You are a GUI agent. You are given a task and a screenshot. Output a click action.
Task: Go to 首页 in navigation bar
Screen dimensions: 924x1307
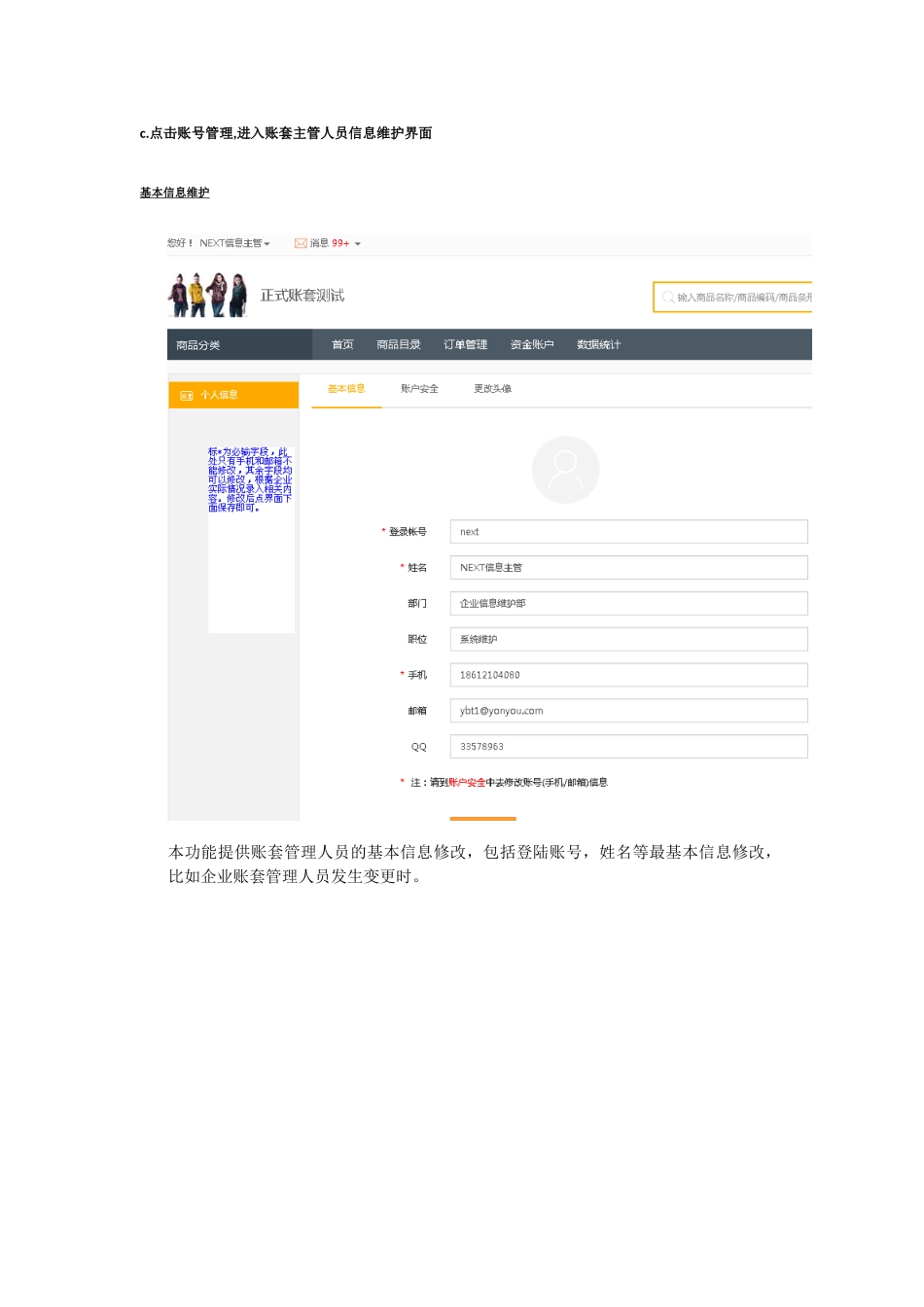[x=342, y=345]
